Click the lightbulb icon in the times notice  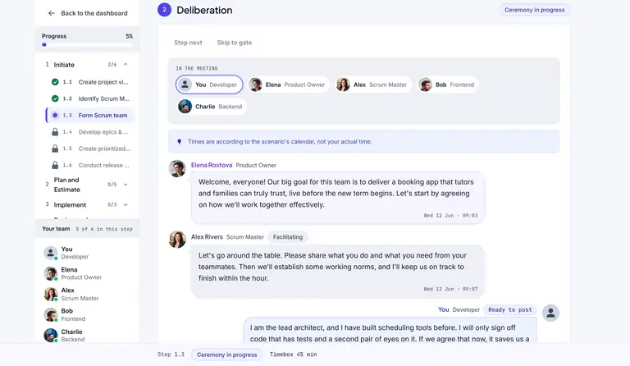pyautogui.click(x=179, y=141)
